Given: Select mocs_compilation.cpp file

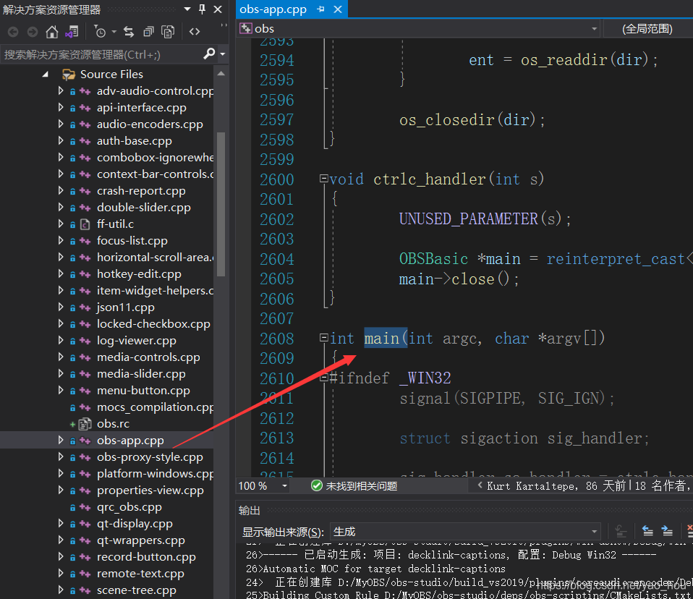Looking at the screenshot, I should 155,407.
